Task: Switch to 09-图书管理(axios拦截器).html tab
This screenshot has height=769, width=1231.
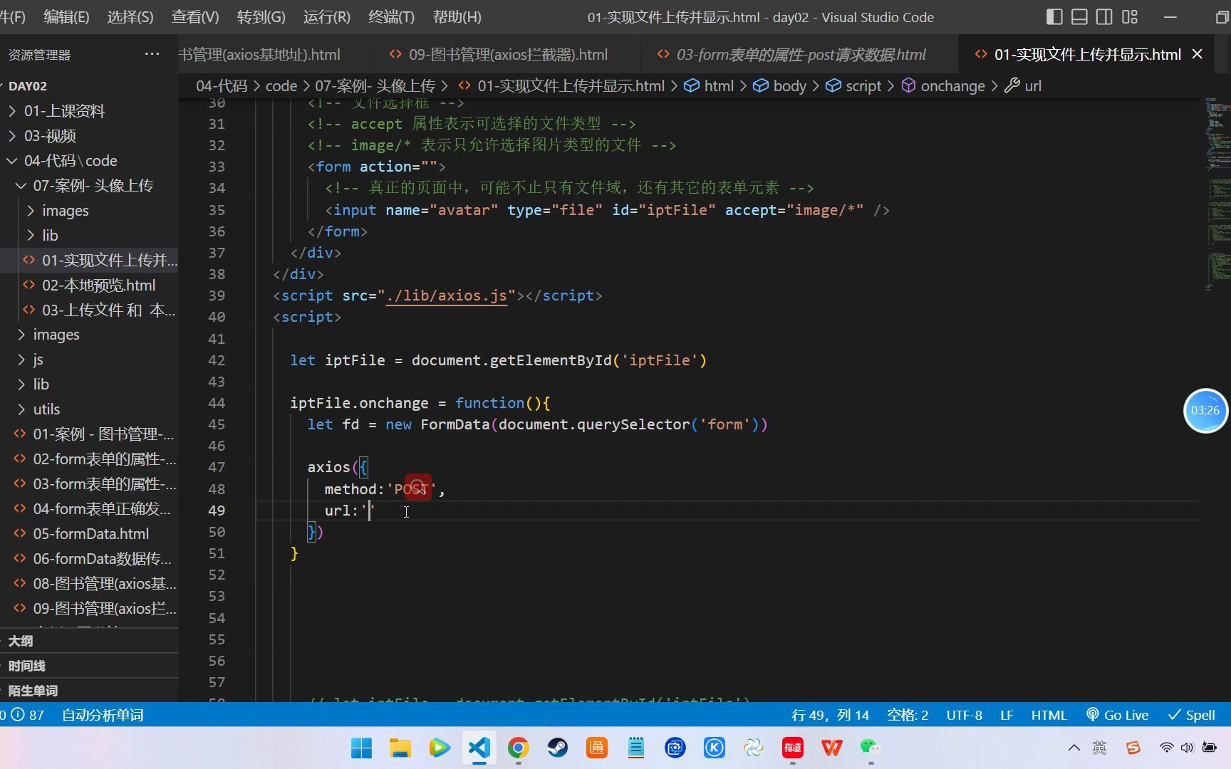Action: tap(508, 54)
